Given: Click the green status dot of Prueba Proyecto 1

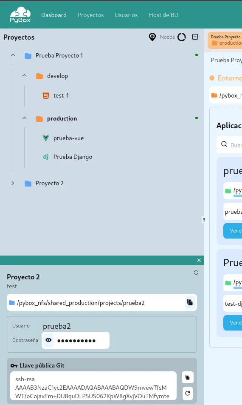Looking at the screenshot, I should 197,55.
